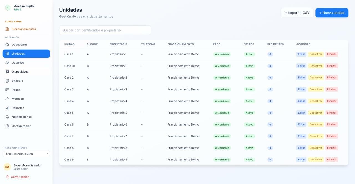Select the Unidades sidebar menu item
This screenshot has height=184, width=355.
tap(26, 54)
